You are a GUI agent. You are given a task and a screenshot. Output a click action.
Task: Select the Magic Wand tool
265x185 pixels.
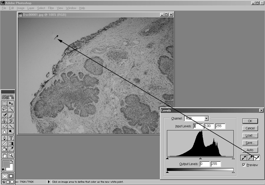point(11,109)
